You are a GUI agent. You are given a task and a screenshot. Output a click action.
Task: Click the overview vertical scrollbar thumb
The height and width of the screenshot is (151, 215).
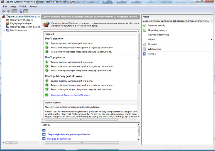(x=138, y=58)
